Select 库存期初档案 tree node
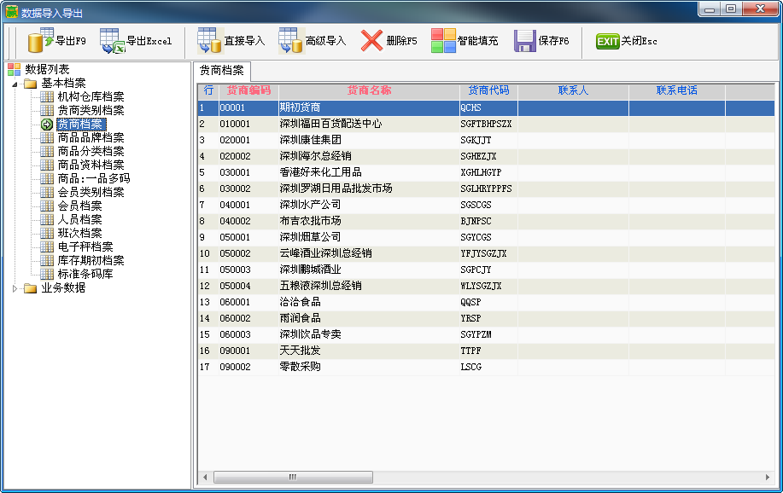 click(x=91, y=260)
